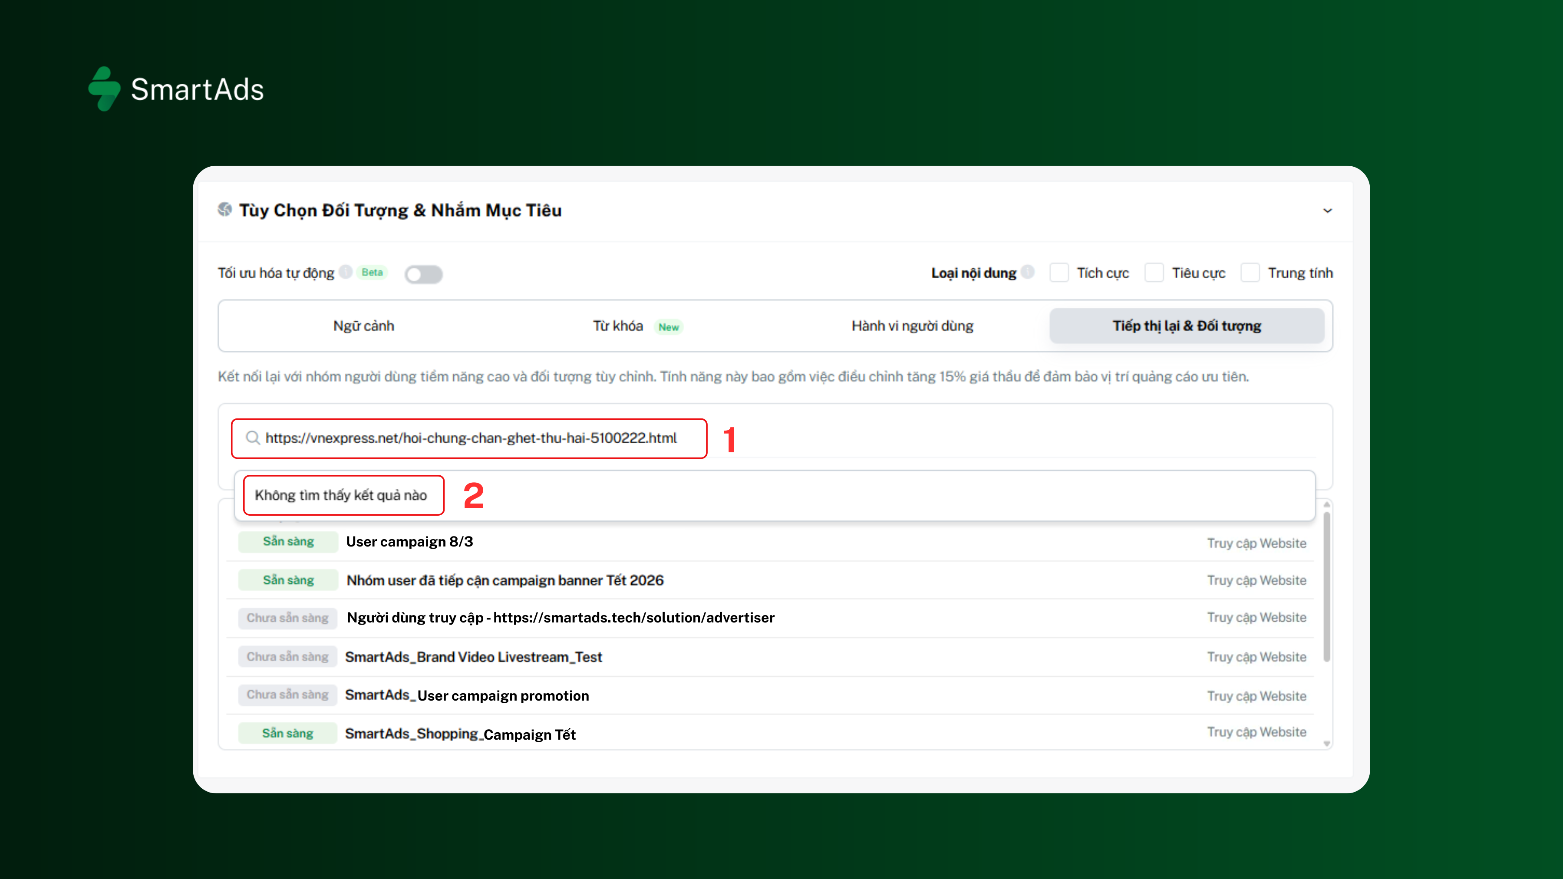
Task: Click the New badge on Từ khóa tab
Action: coord(669,327)
